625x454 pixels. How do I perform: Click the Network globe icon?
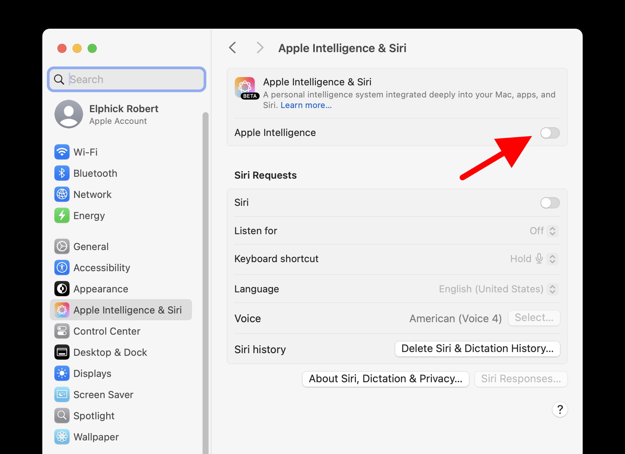click(62, 195)
